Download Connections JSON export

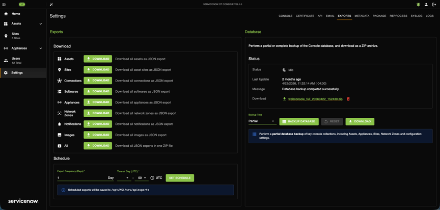(98, 81)
